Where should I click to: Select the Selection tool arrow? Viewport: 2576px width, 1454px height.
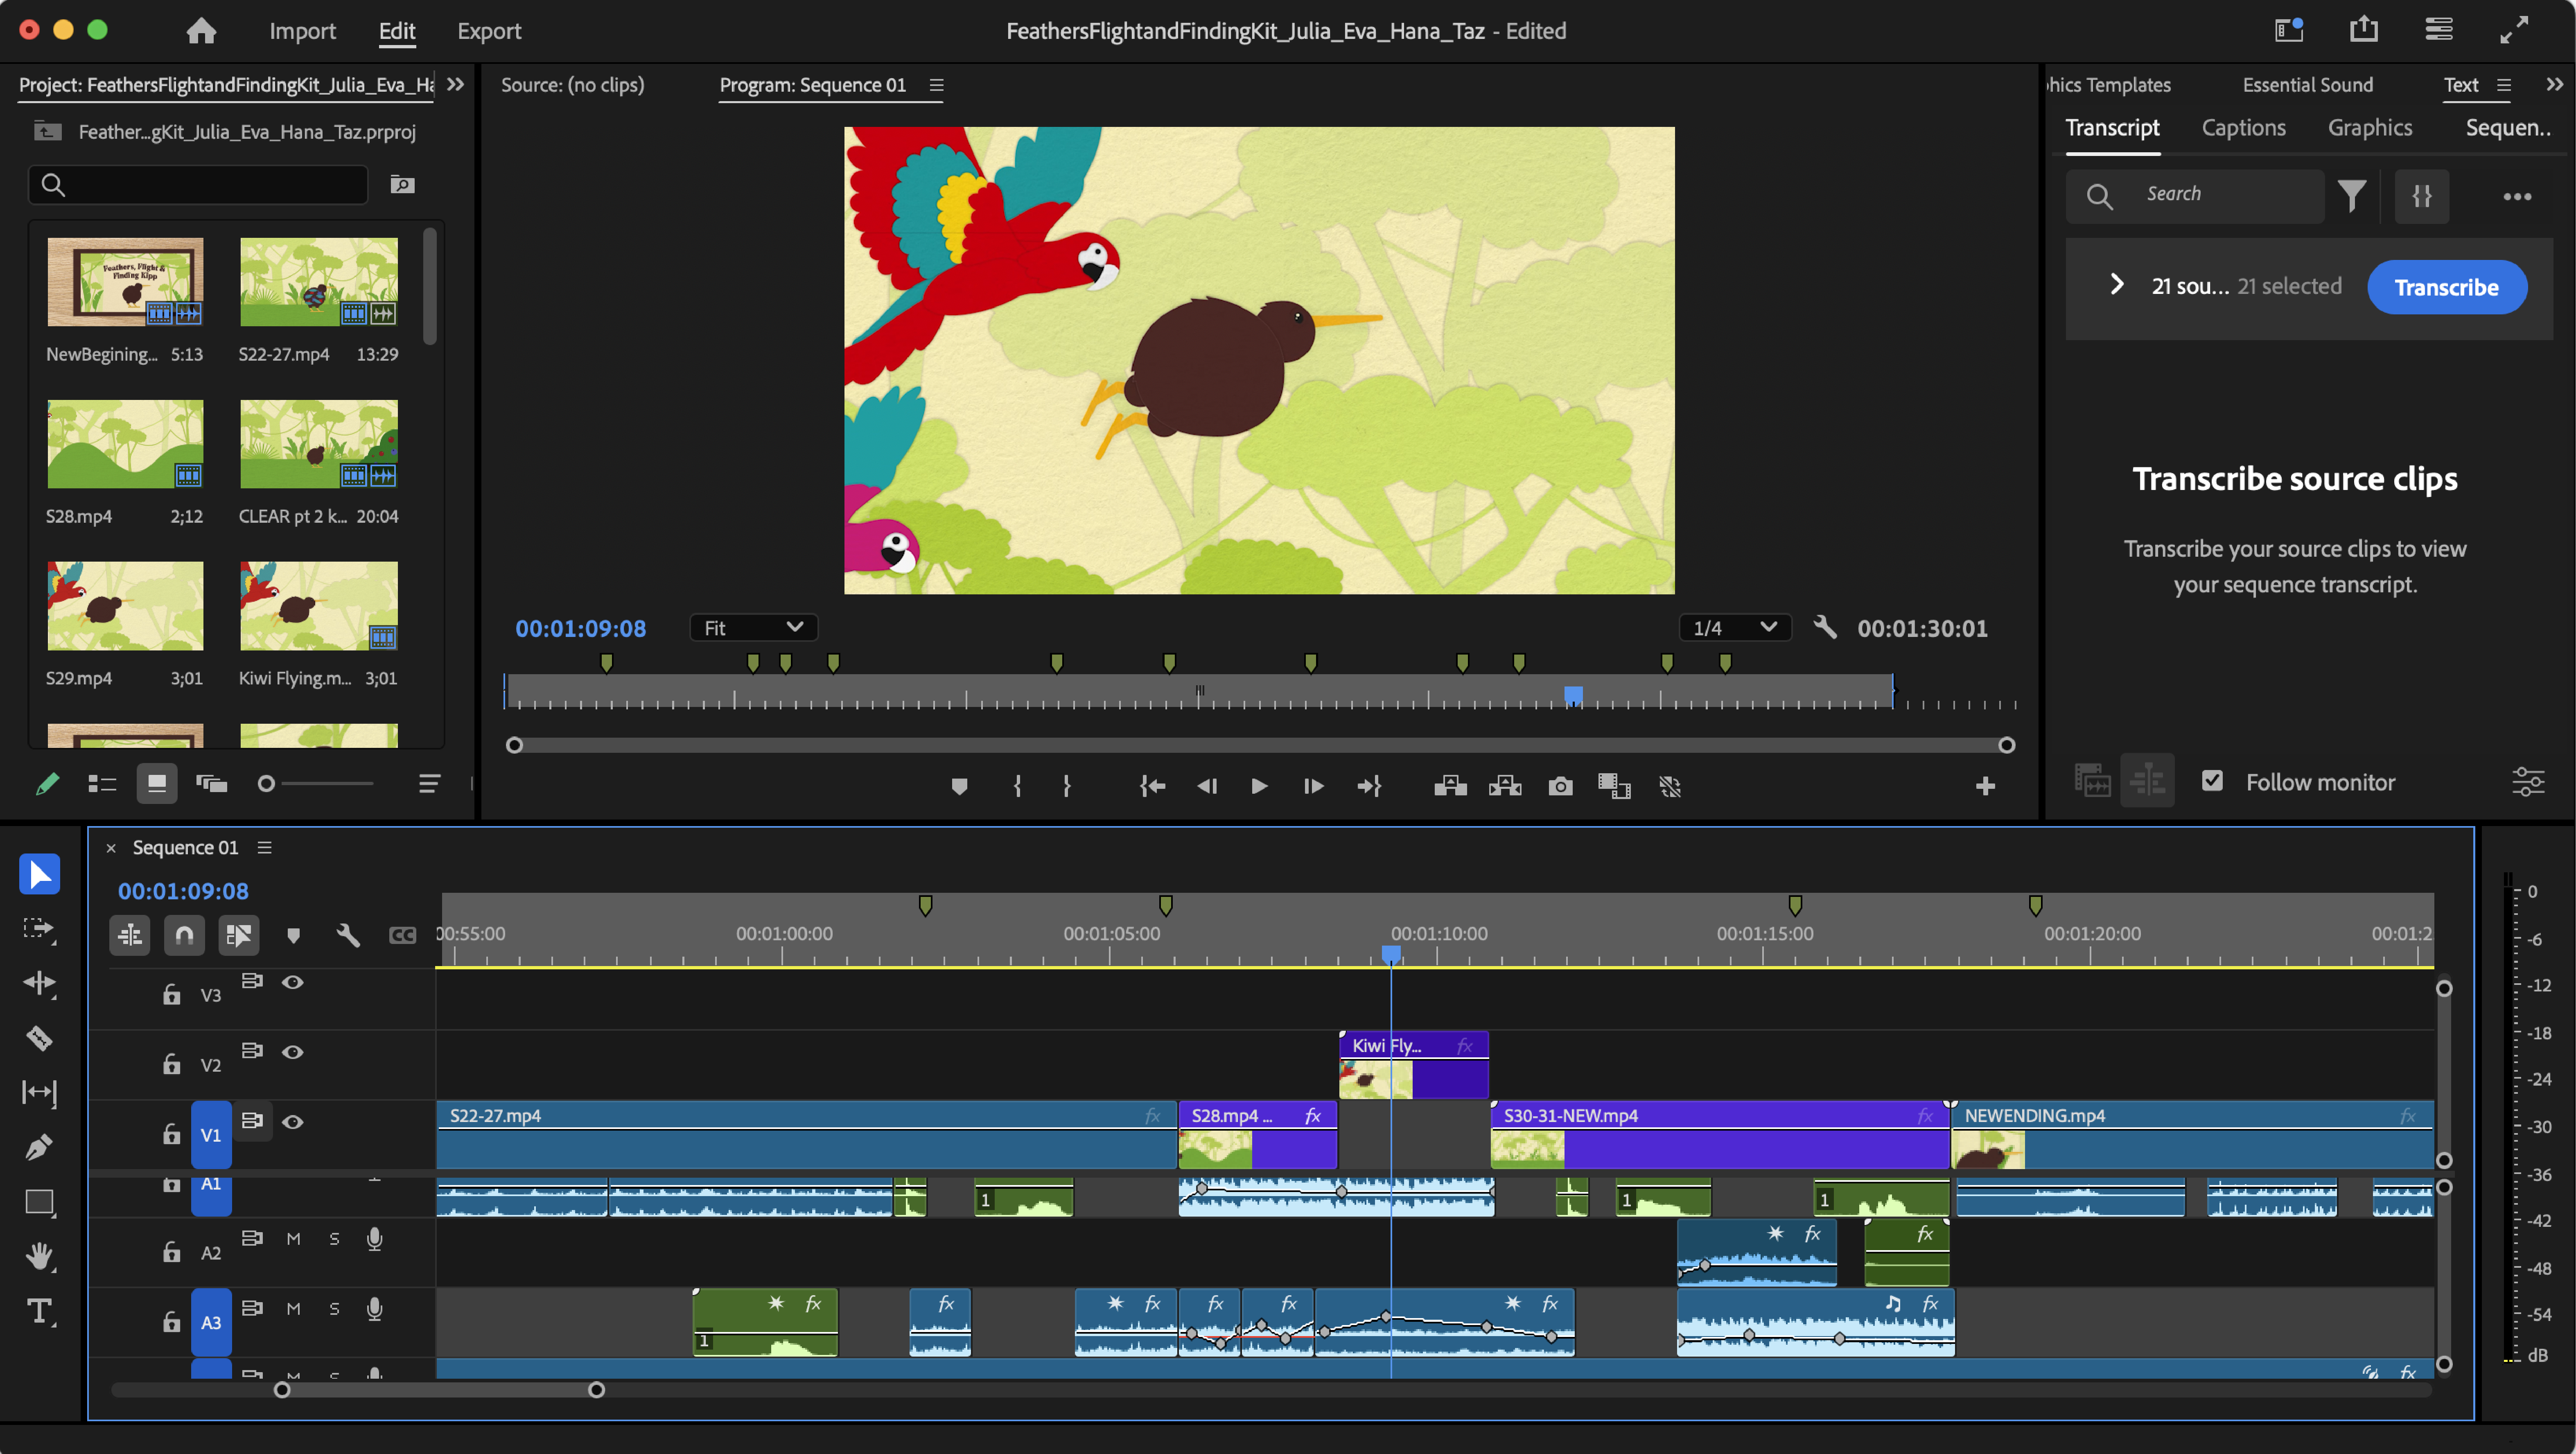[x=39, y=874]
